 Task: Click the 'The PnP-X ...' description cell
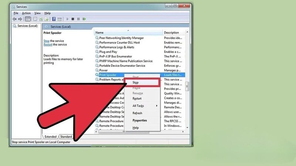(x=172, y=56)
